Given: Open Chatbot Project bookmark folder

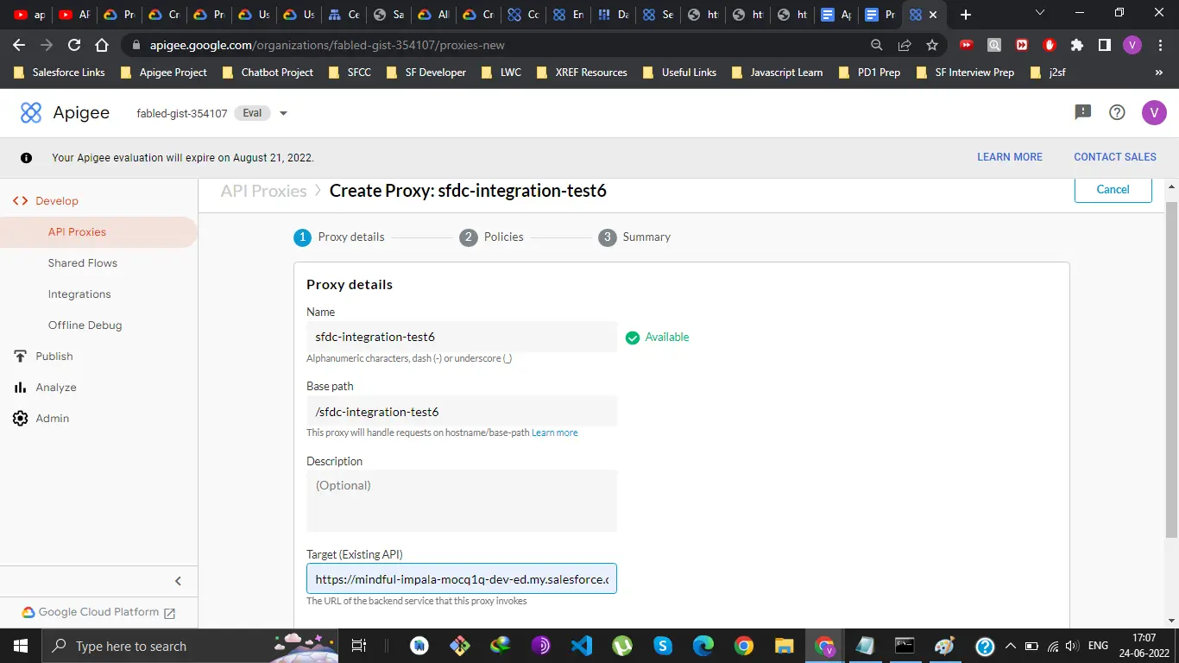Looking at the screenshot, I should (x=268, y=73).
